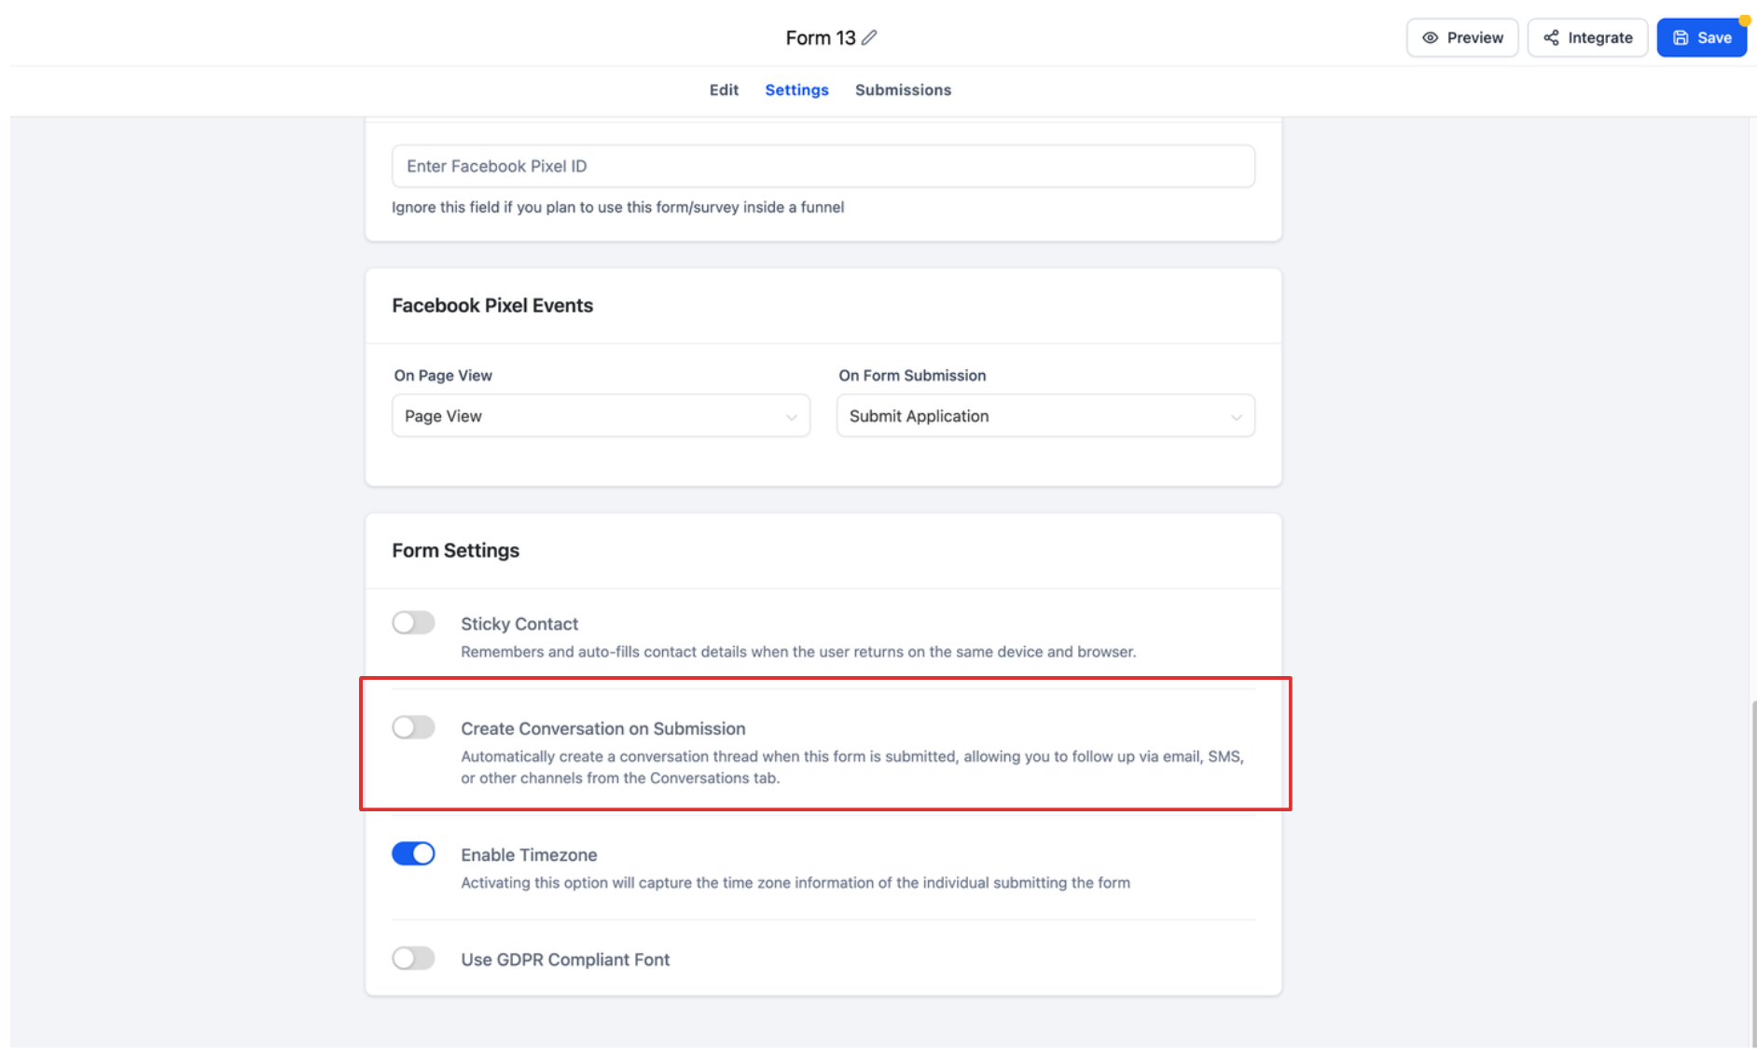Expand the Submit Application selector chevron
This screenshot has height=1050, width=1757.
coord(1236,416)
